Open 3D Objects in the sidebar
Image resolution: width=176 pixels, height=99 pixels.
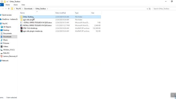pyautogui.click(x=7, y=27)
